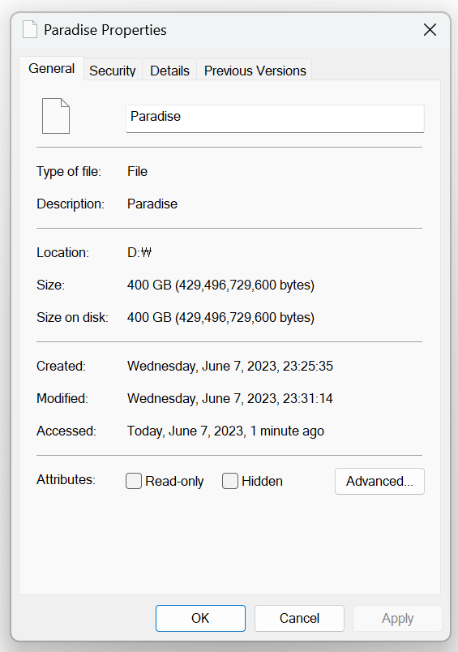The image size is (458, 652).
Task: Confirm with the OK button
Action: 200,618
